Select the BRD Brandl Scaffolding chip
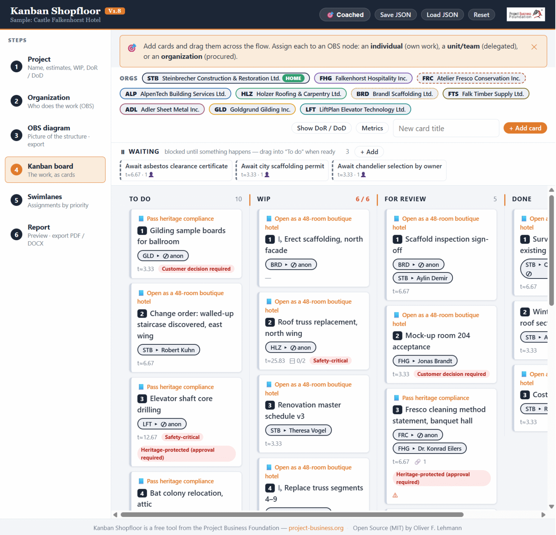Viewport: 556px width, 535px height. click(394, 94)
